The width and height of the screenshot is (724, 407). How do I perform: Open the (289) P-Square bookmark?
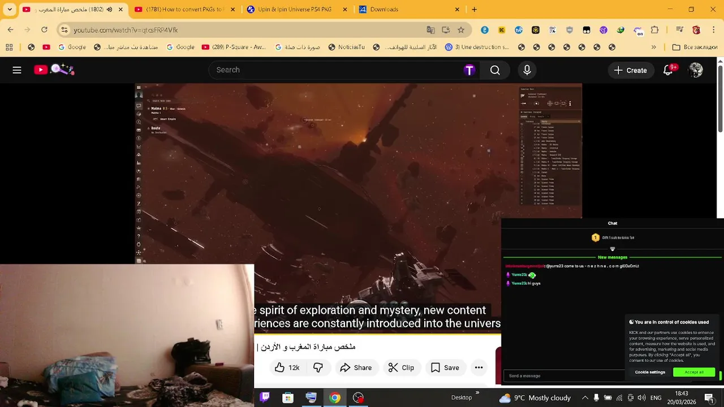pyautogui.click(x=233, y=47)
